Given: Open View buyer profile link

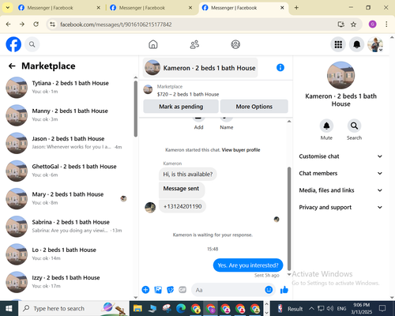Looking at the screenshot, I should pyautogui.click(x=241, y=150).
